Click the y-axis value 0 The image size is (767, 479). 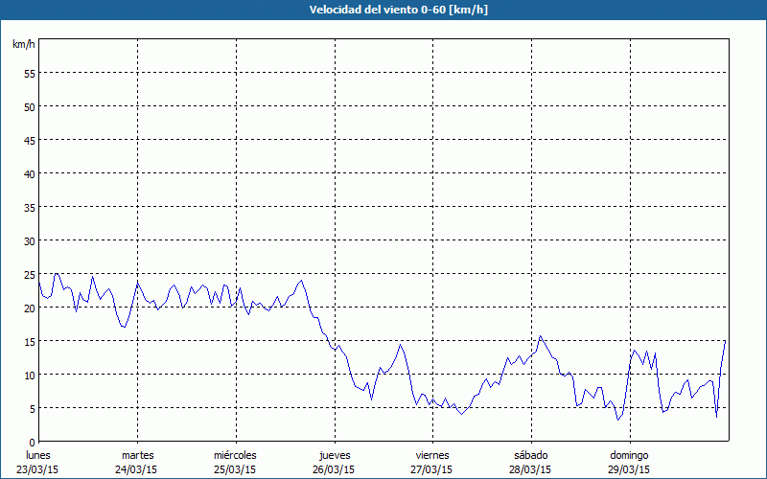point(32,442)
